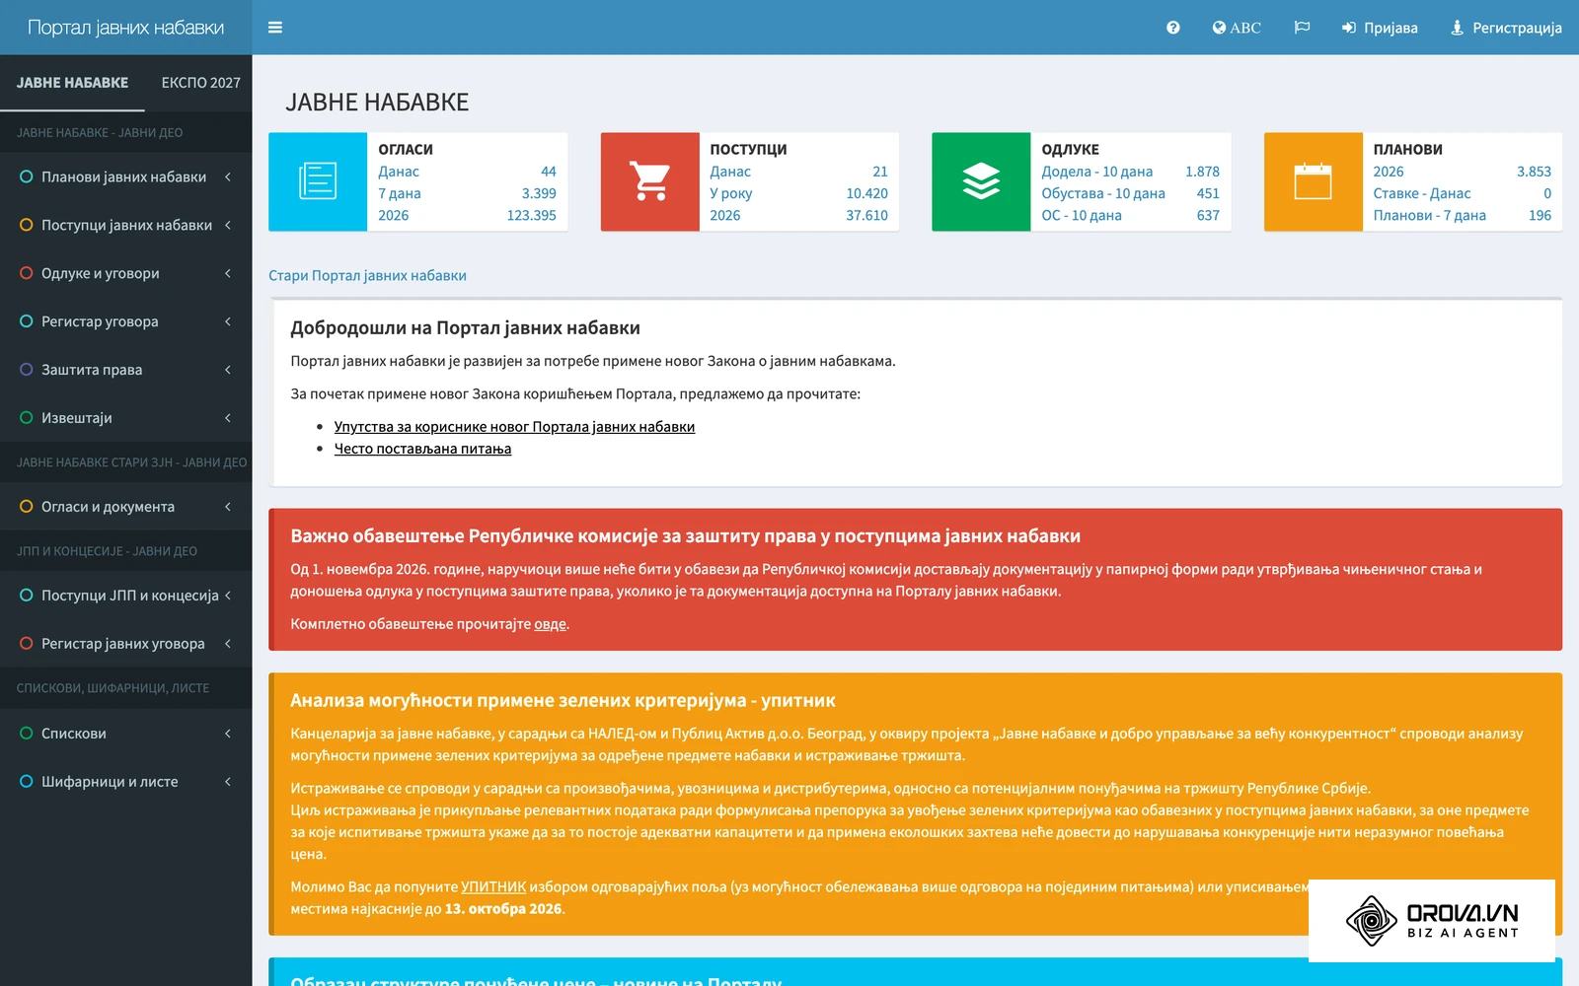Click the flag language icon

tap(1302, 28)
